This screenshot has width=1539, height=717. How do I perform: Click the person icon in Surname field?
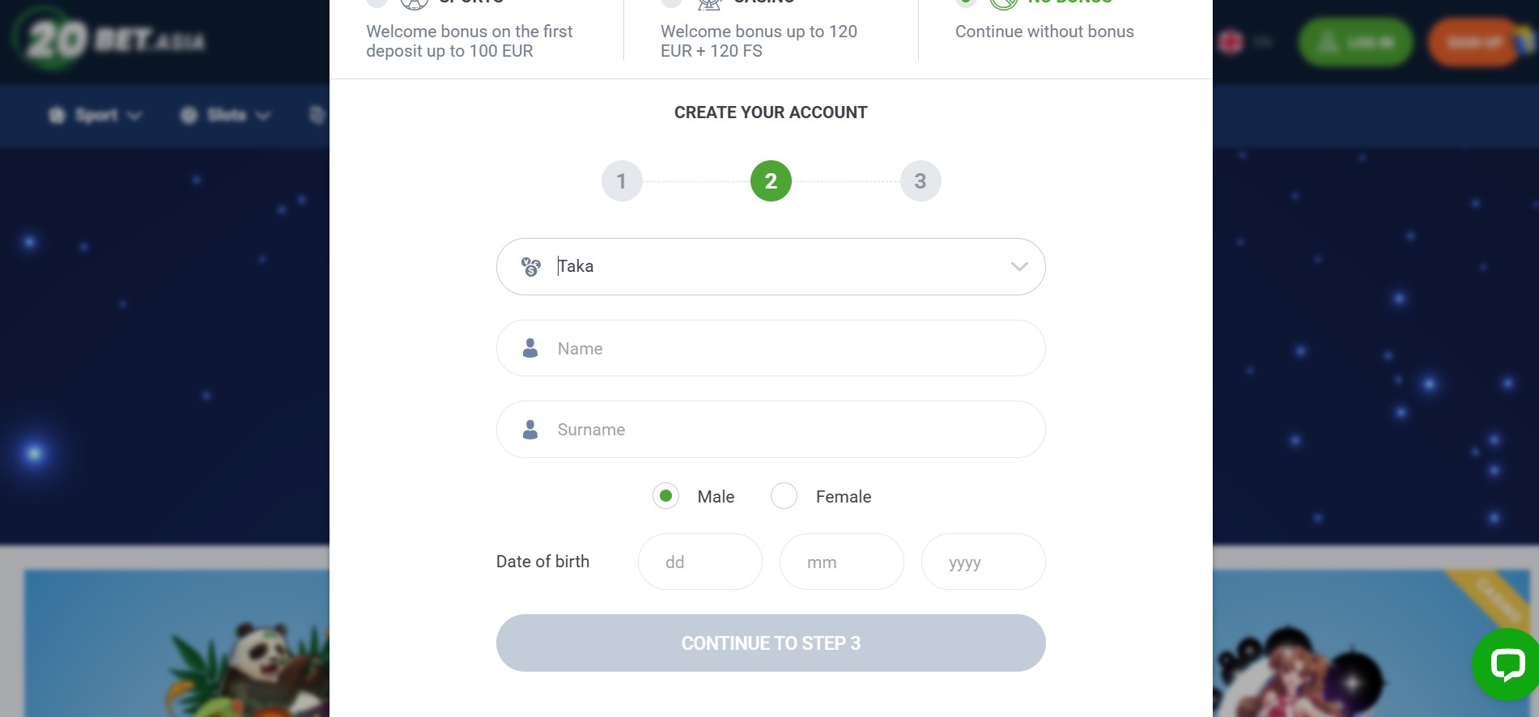click(530, 430)
